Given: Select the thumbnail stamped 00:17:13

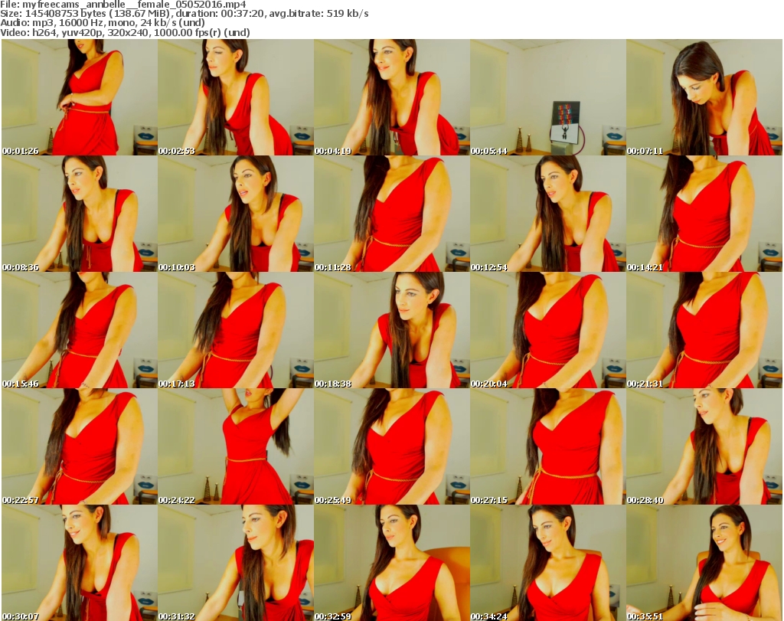Looking at the screenshot, I should point(236,331).
